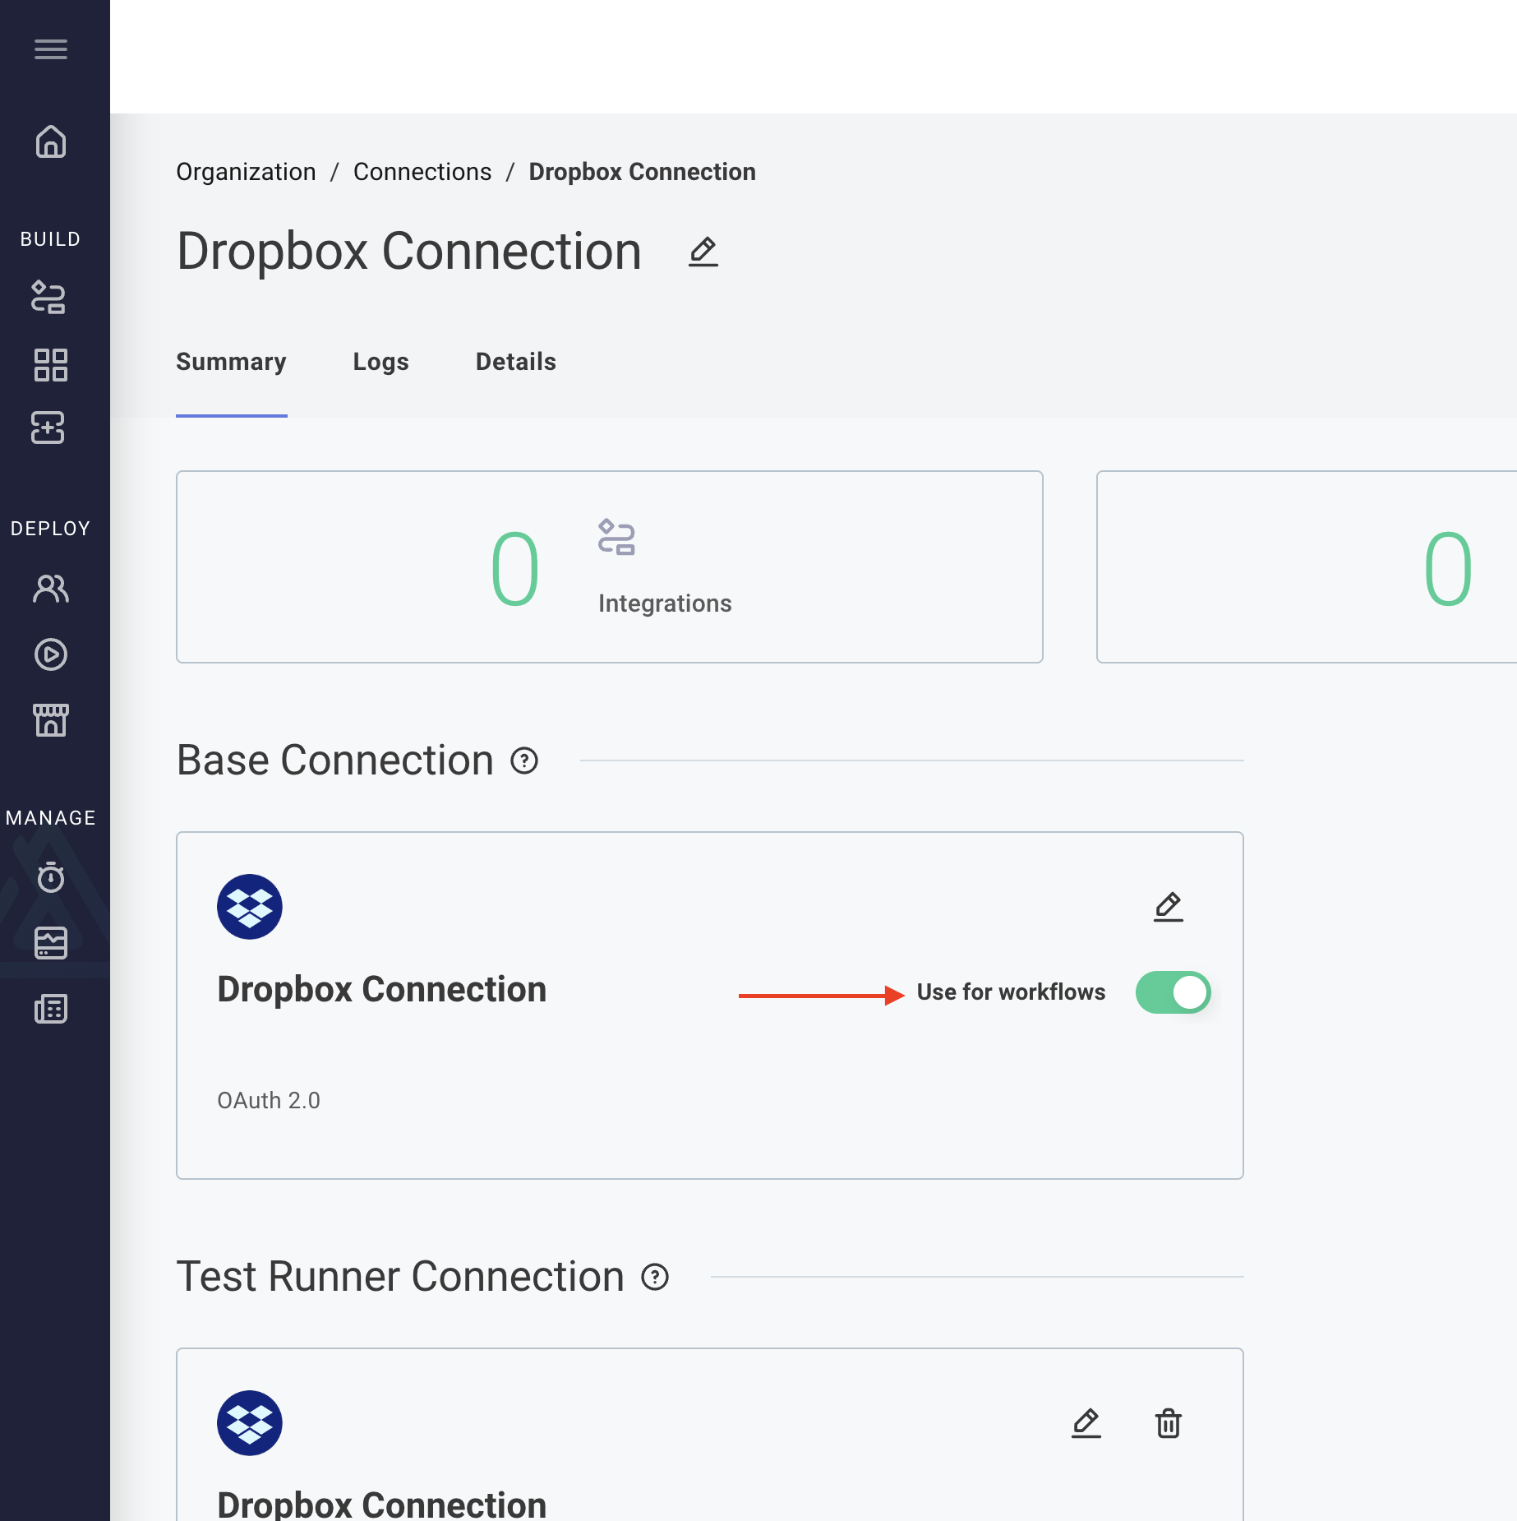The height and width of the screenshot is (1521, 1517).
Task: Select the Integrations icon under Build
Action: click(x=49, y=298)
